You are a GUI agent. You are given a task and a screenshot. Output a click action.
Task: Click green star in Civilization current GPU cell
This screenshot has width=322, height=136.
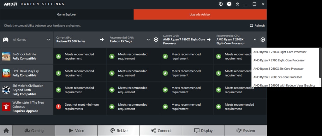pos(58,90)
